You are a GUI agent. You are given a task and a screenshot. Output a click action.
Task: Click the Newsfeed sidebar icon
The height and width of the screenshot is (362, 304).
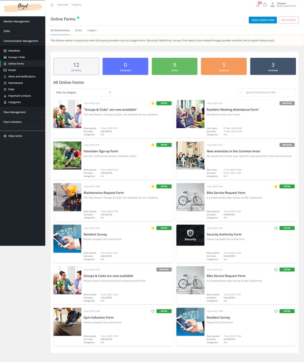[5, 50]
